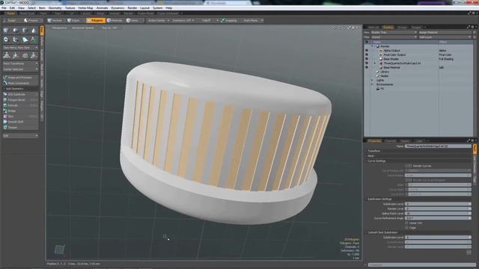Open viewport settings gear icon

point(353,28)
